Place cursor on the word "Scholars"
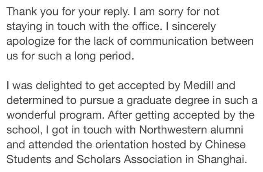Image resolution: width=263 pixels, height=172 pixels. [99, 159]
